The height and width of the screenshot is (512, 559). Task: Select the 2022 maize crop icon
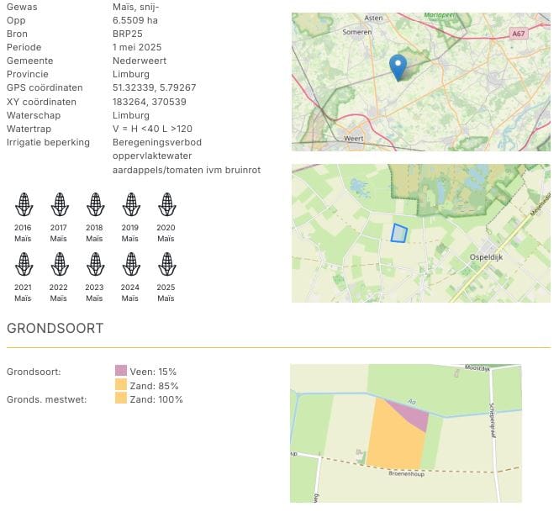point(59,264)
